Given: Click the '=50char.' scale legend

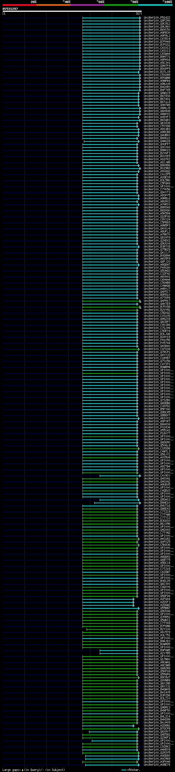Looking at the screenshot, I should pos(131,770).
